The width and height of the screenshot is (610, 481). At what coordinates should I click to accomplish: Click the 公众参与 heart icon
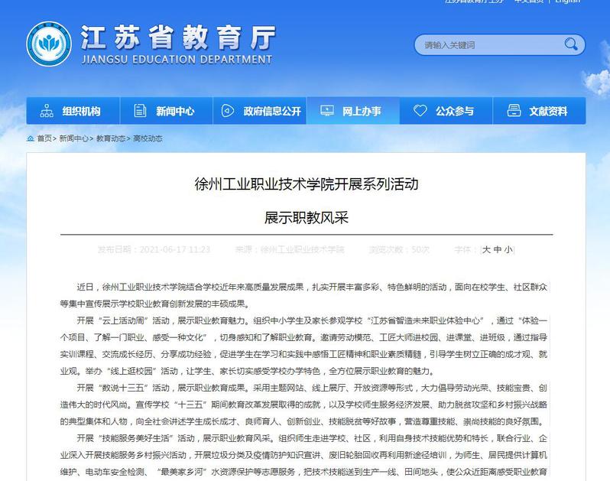click(x=420, y=111)
